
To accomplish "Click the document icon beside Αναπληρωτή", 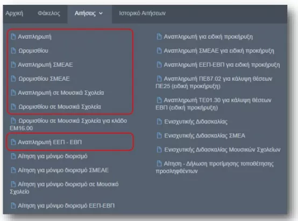I will [13, 37].
